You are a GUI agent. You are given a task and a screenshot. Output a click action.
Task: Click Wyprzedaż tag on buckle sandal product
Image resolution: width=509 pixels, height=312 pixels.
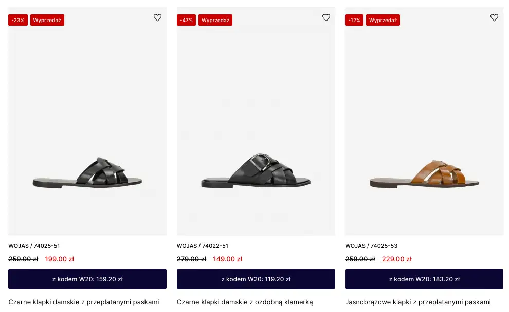click(x=215, y=20)
